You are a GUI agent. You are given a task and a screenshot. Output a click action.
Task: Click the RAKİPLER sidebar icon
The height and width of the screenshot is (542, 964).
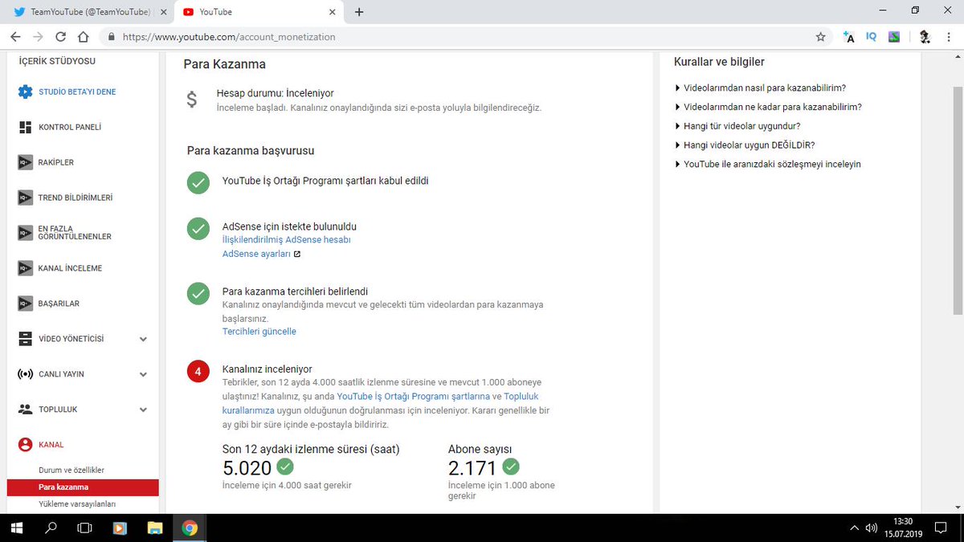click(25, 162)
